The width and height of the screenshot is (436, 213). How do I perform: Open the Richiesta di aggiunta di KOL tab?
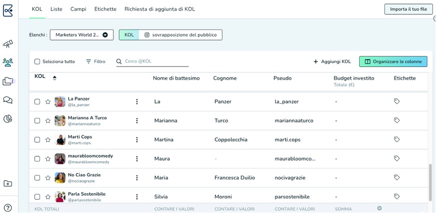(x=160, y=9)
